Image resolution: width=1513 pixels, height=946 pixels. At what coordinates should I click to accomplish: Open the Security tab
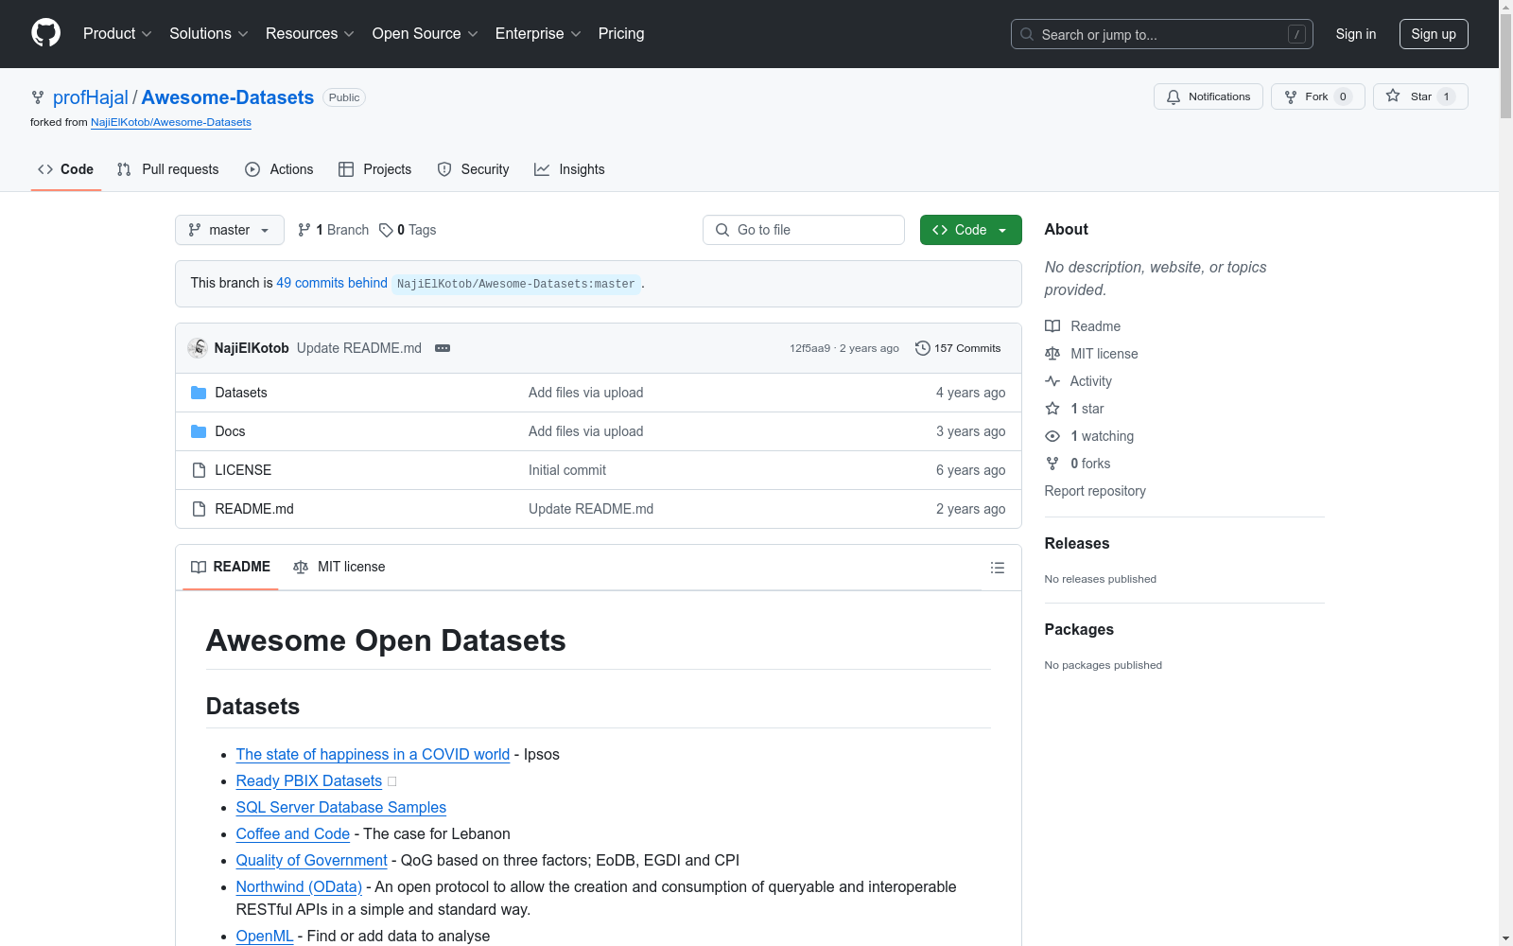pyautogui.click(x=474, y=169)
